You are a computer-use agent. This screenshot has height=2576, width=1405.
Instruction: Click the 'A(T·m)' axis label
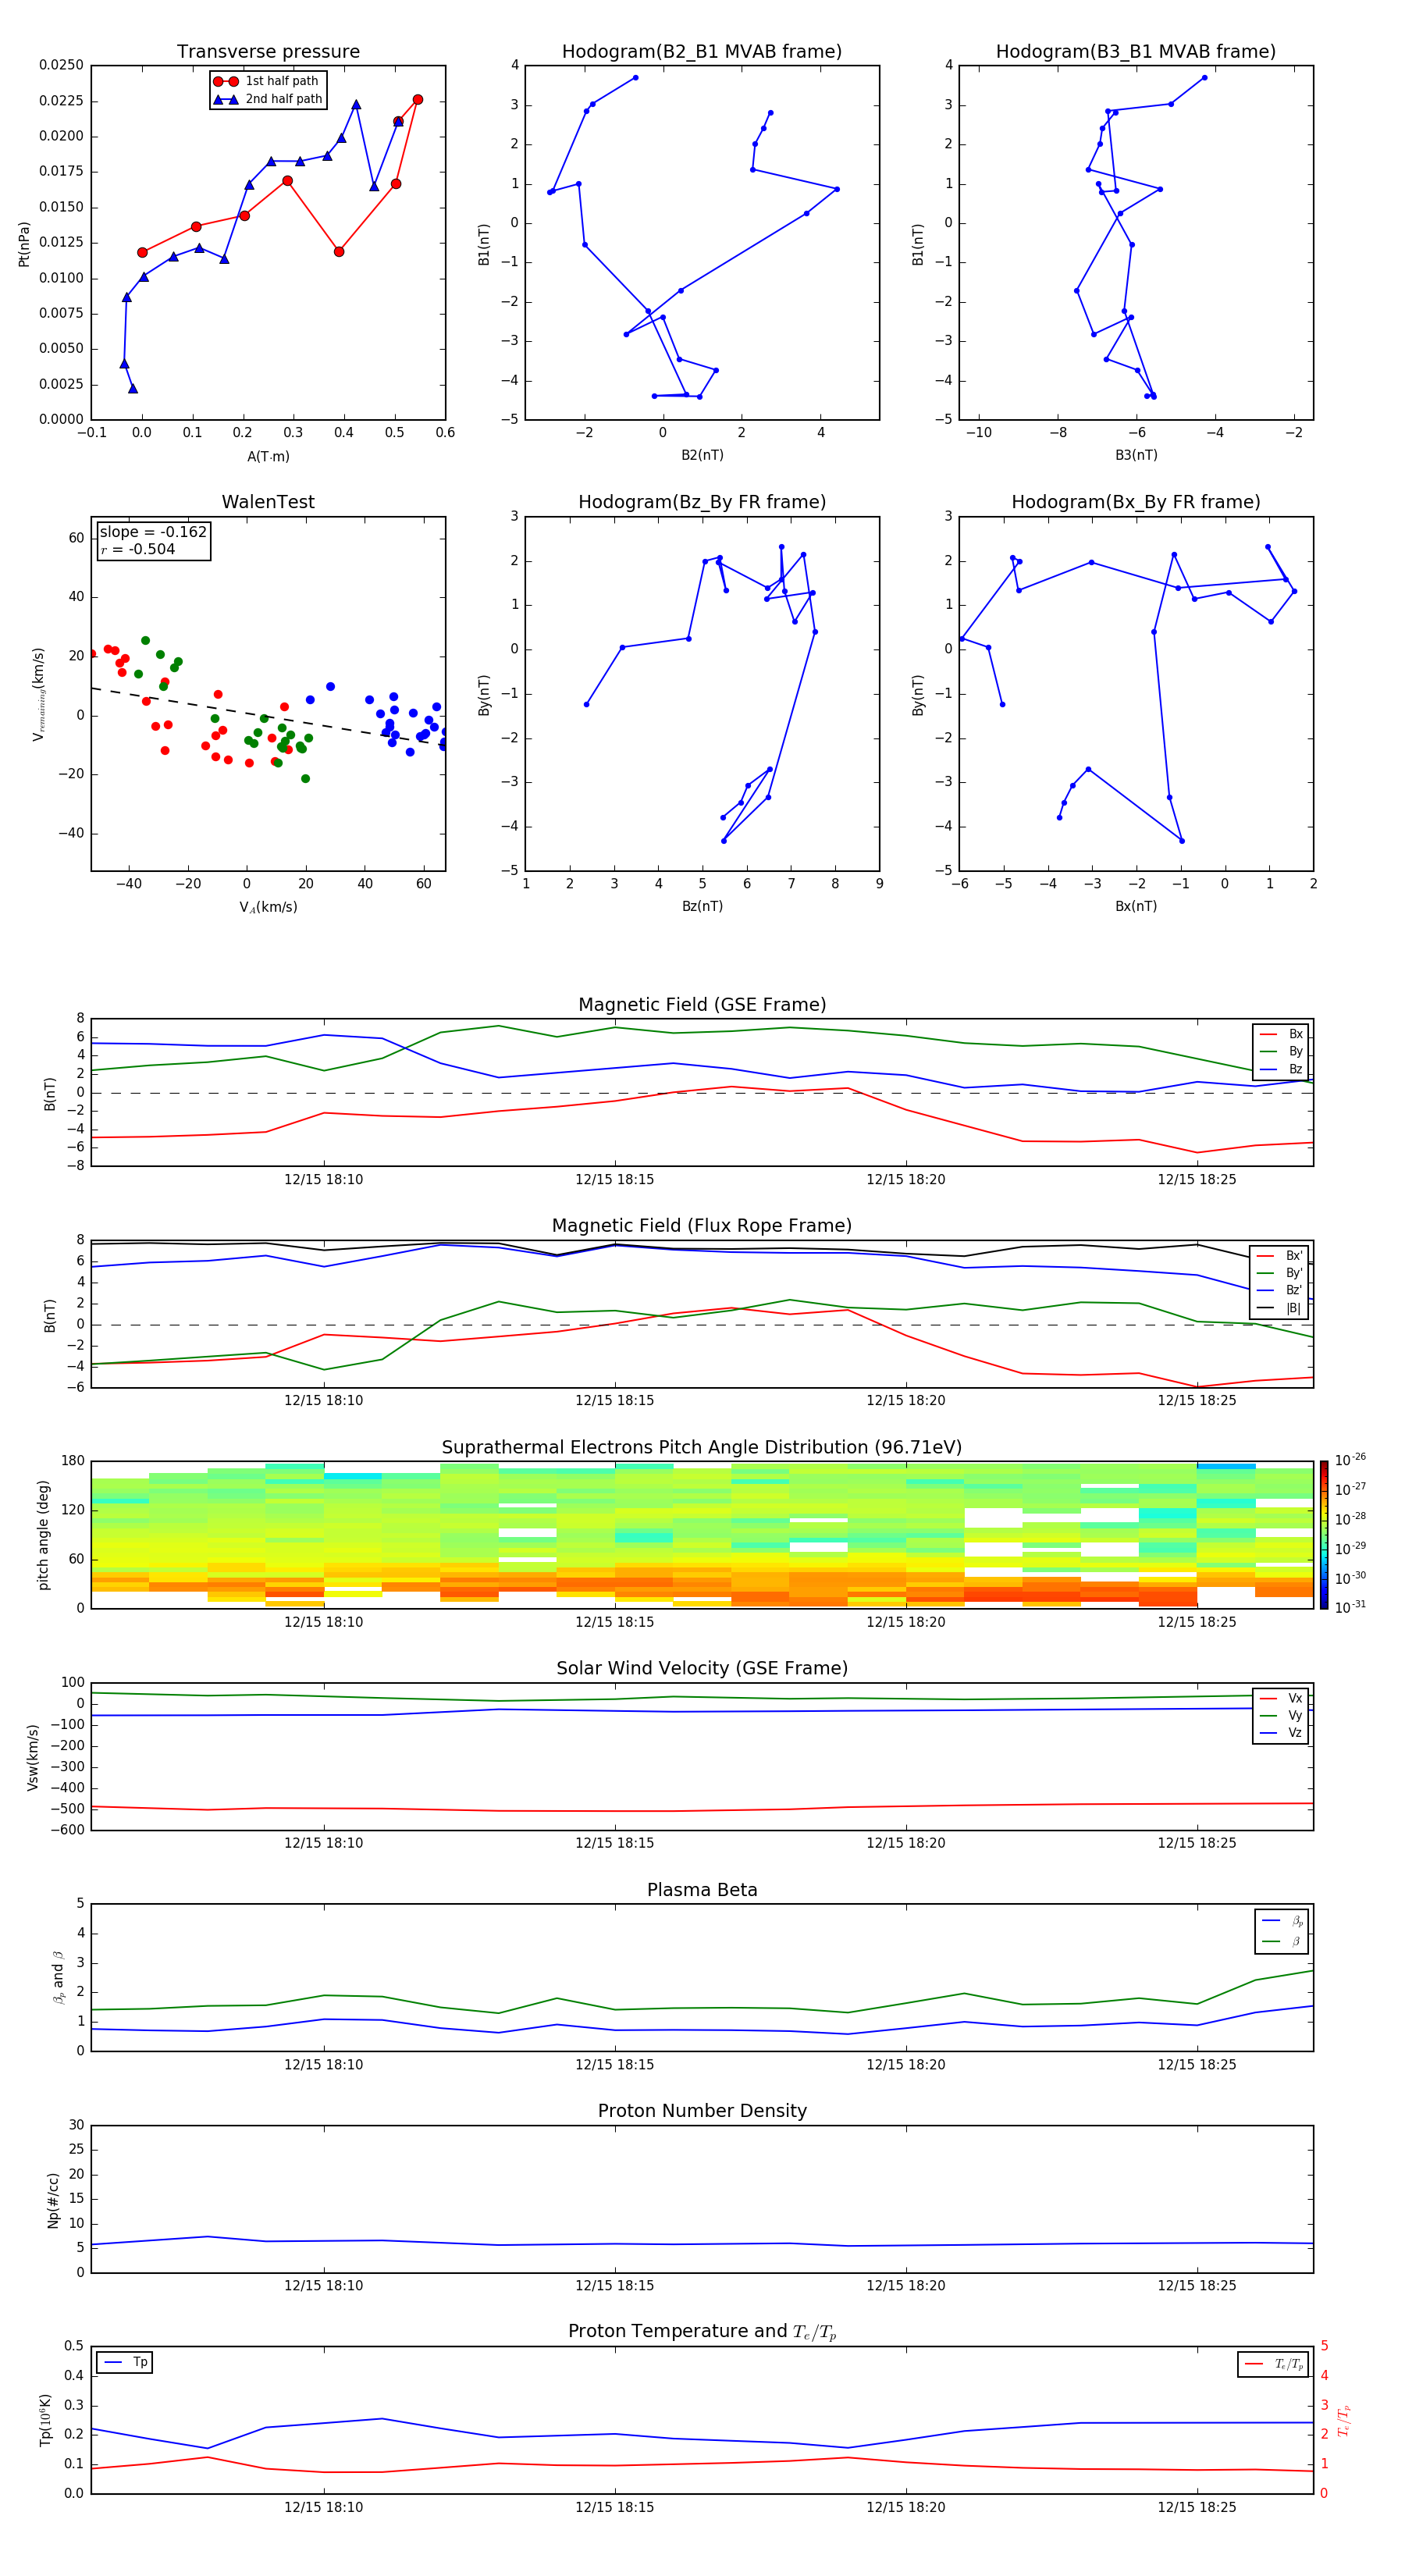[268, 457]
